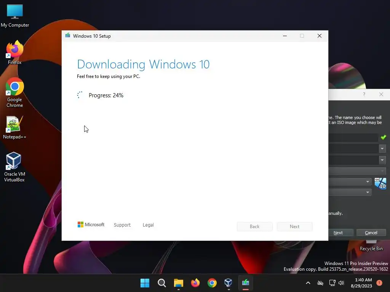Open taskbar Search magnifier

pos(161,283)
